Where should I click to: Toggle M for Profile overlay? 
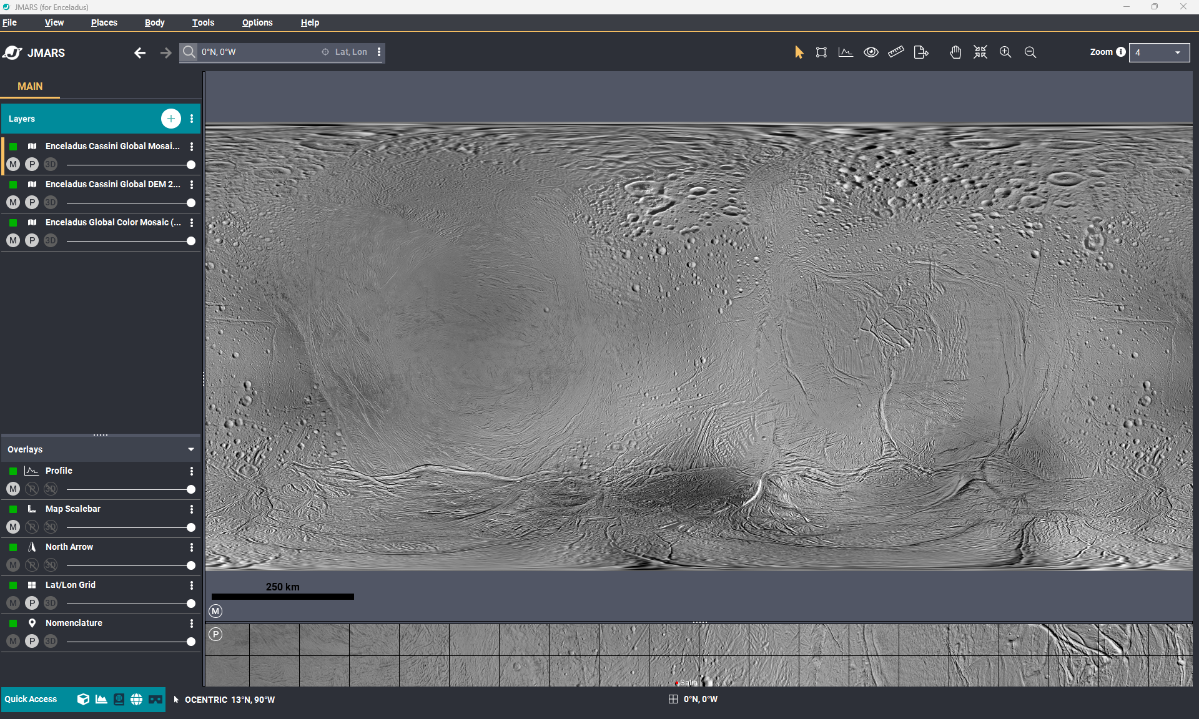coord(13,489)
